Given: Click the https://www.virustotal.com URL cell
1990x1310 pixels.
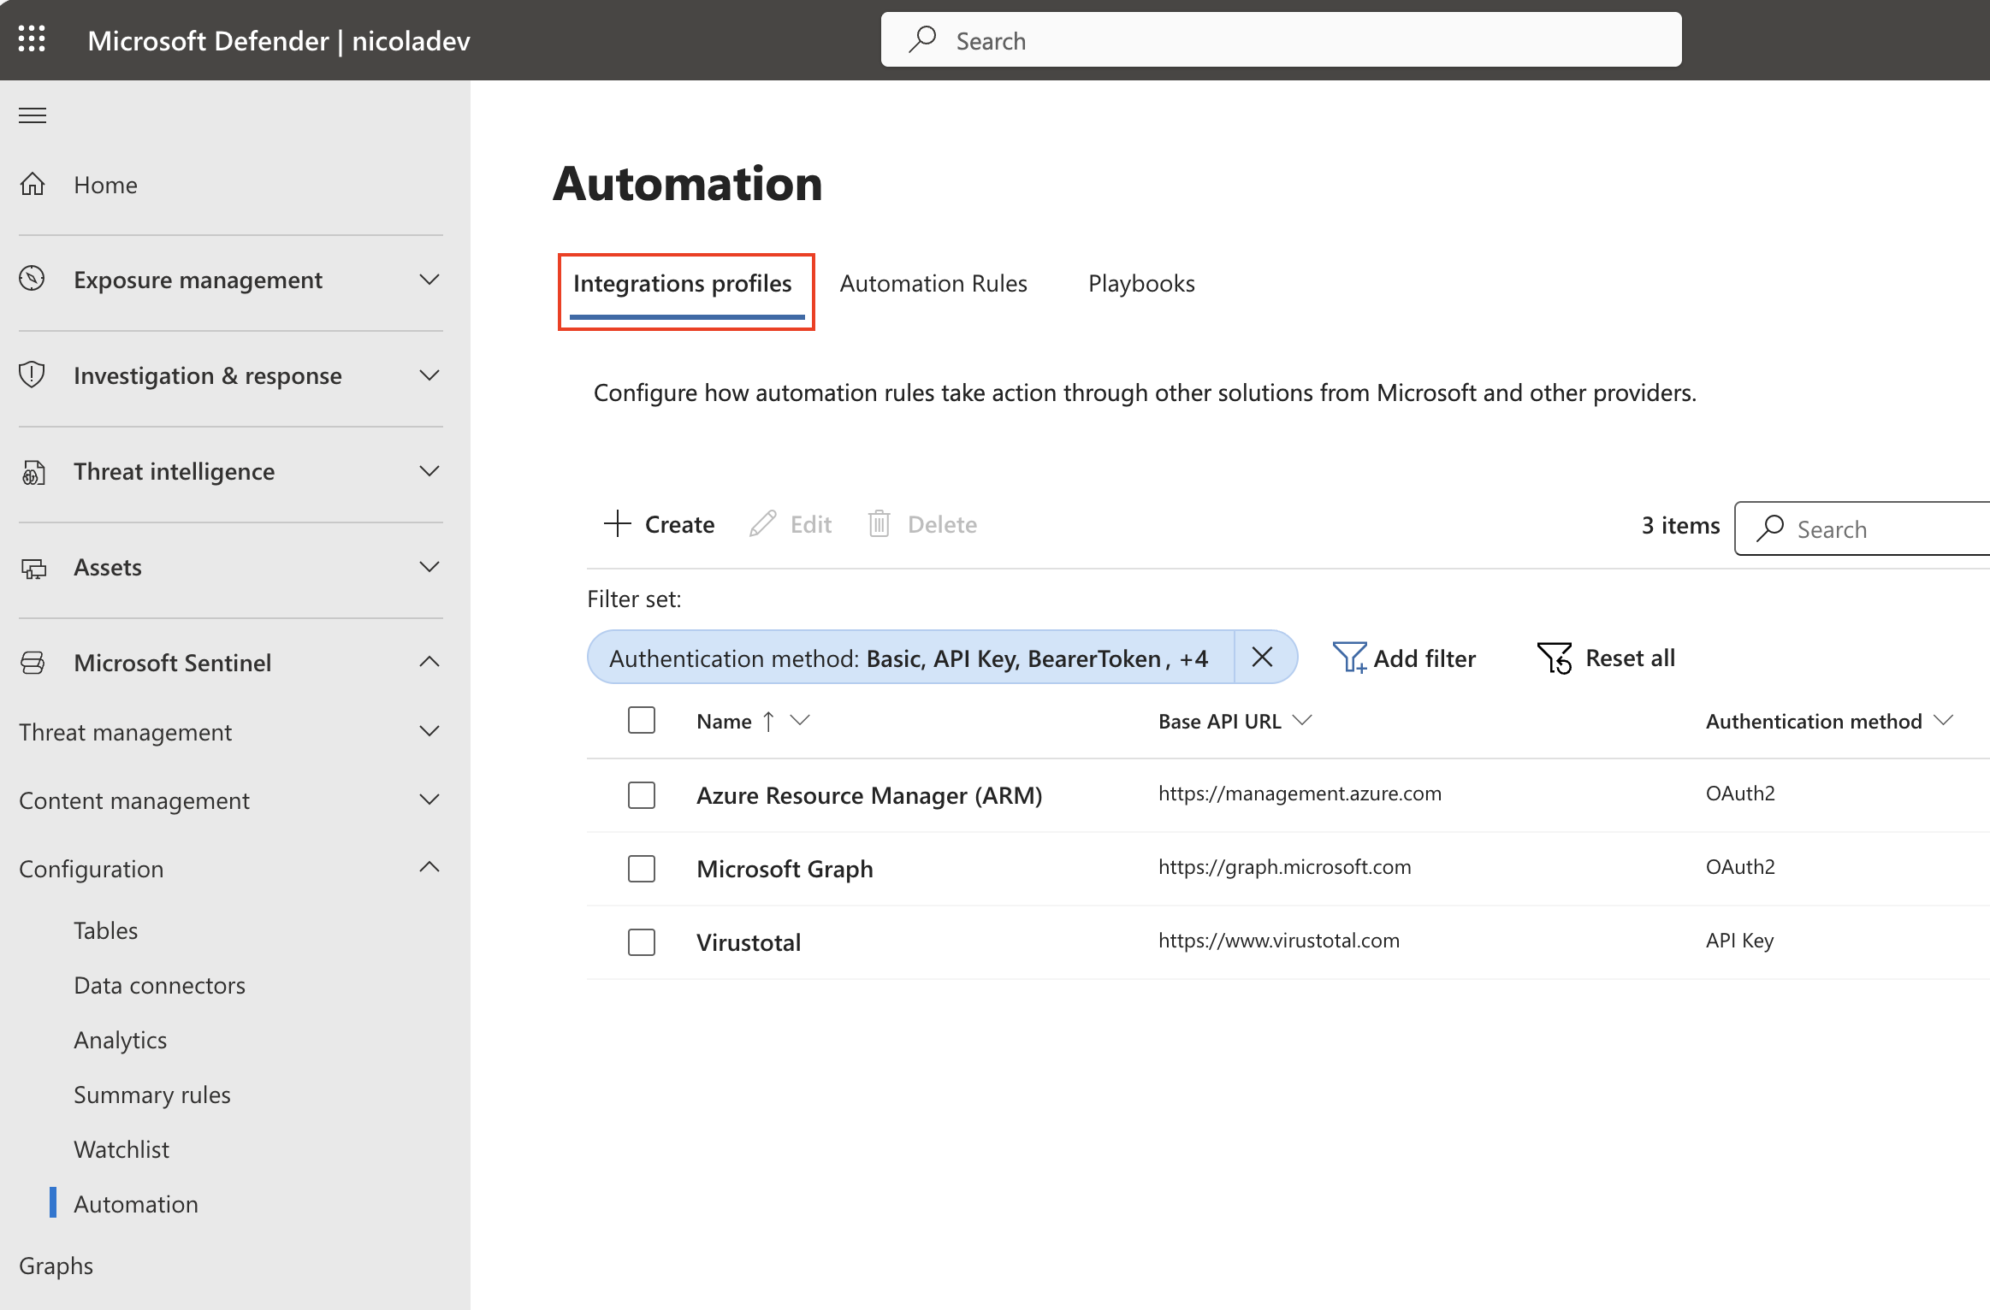Looking at the screenshot, I should 1279,941.
